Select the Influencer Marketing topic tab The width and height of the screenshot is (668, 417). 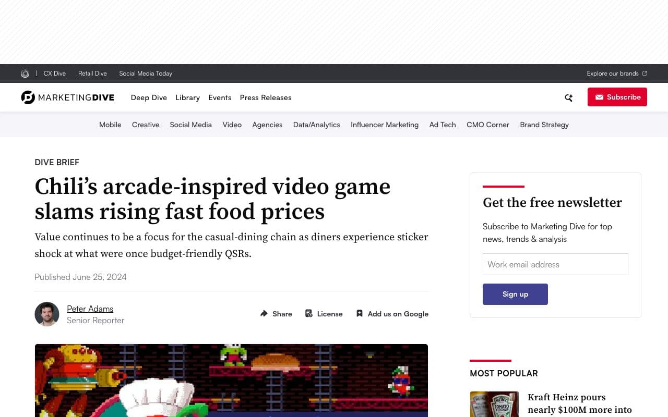coord(385,125)
